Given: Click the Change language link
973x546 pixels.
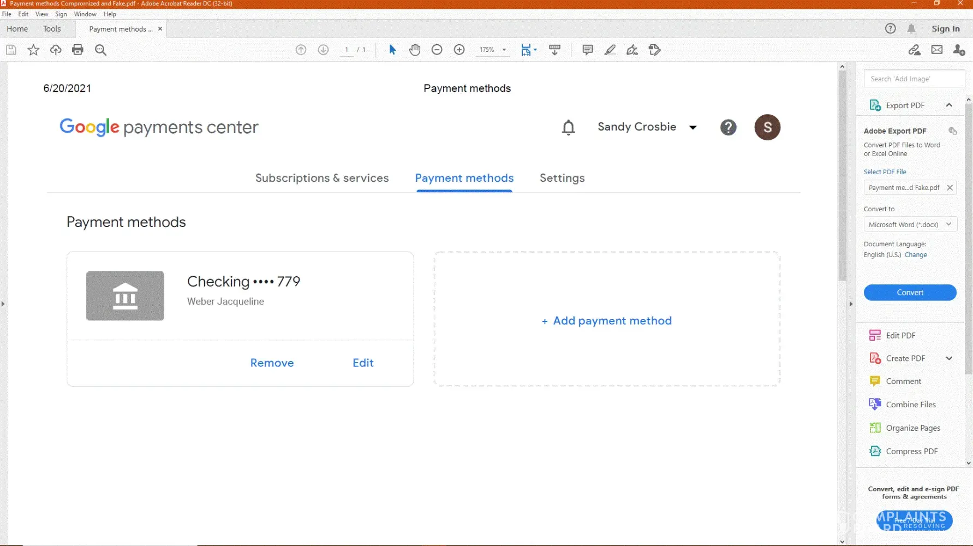Looking at the screenshot, I should point(916,255).
